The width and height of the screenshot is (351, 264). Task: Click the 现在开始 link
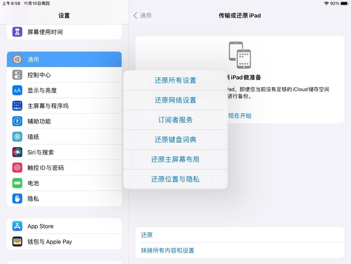(239, 116)
